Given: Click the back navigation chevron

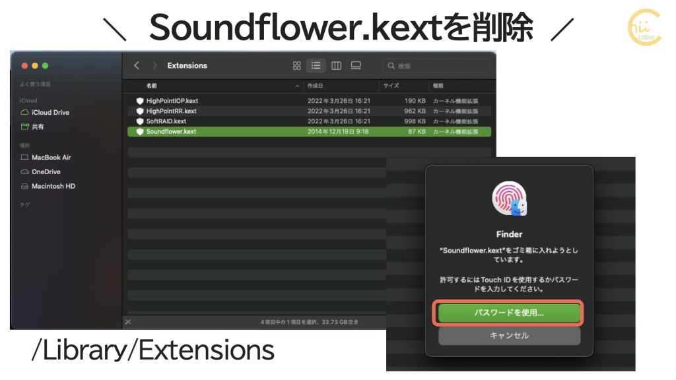Looking at the screenshot, I should (137, 65).
